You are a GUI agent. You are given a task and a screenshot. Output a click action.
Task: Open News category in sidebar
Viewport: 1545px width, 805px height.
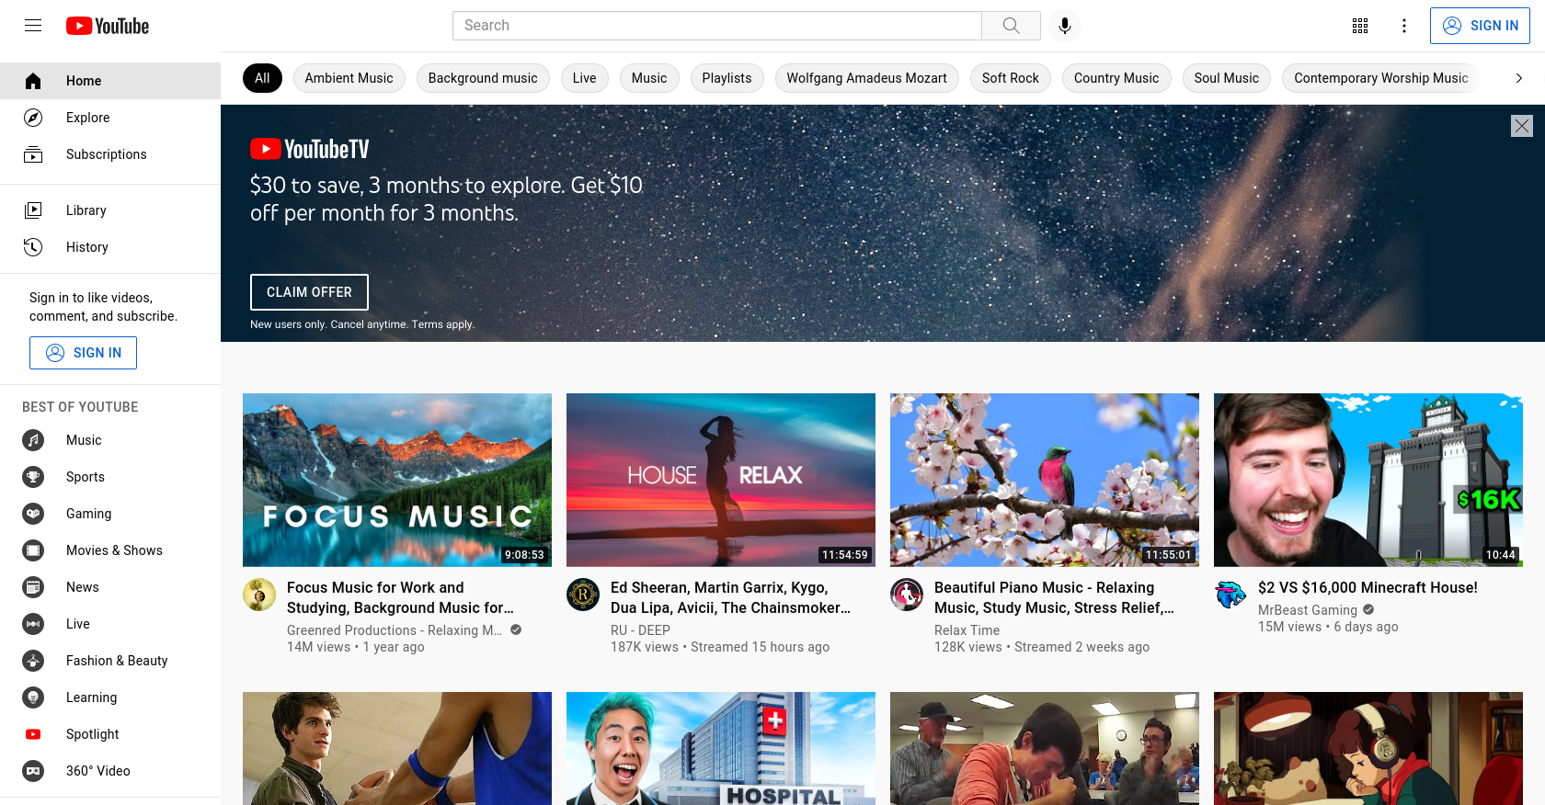[x=110, y=587]
